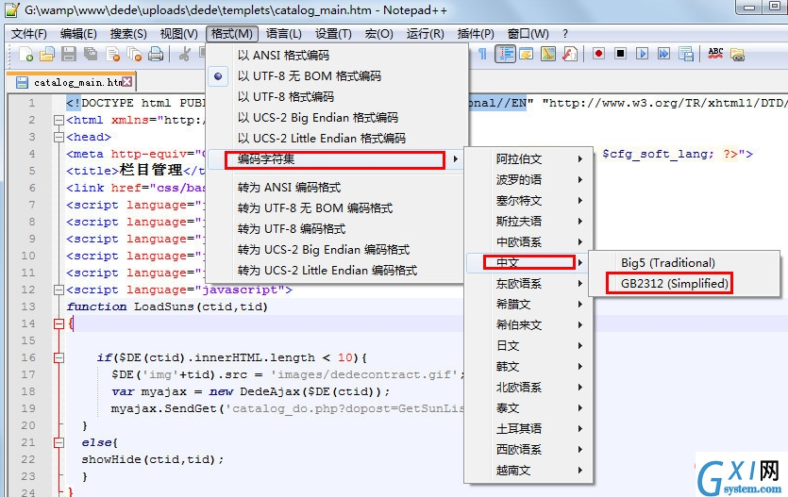Screen dimensions: 788x497
Task: Click save-state icon on catalog_main.htm tab
Action: coord(22,82)
